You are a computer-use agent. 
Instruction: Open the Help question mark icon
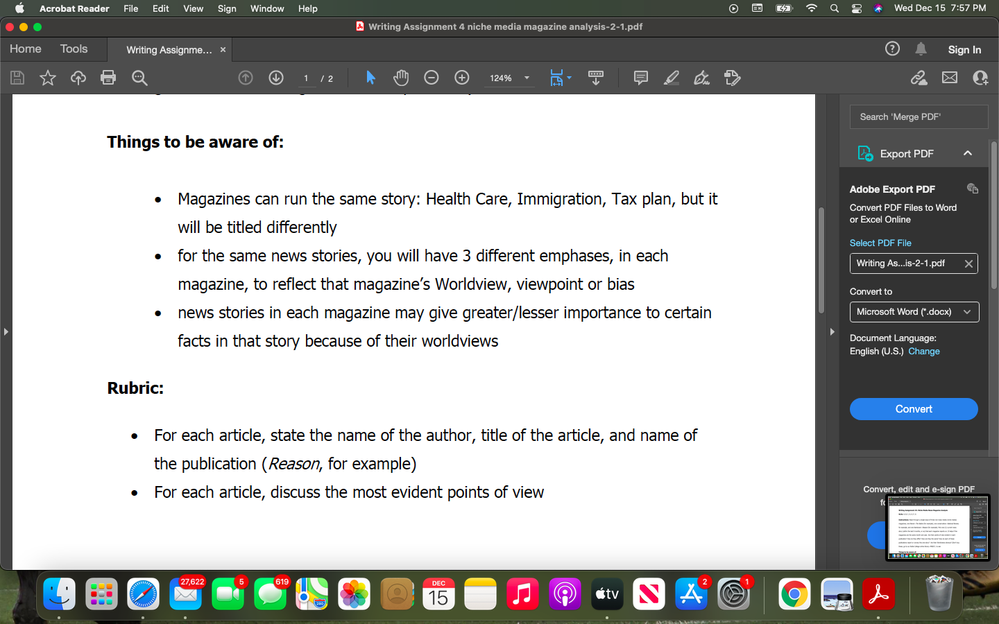893,49
